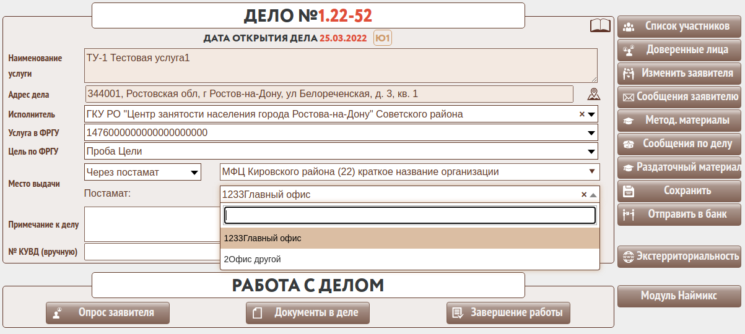Image resolution: width=745 pixels, height=334 pixels.
Task: Open Список участников panel
Action: pos(679,27)
